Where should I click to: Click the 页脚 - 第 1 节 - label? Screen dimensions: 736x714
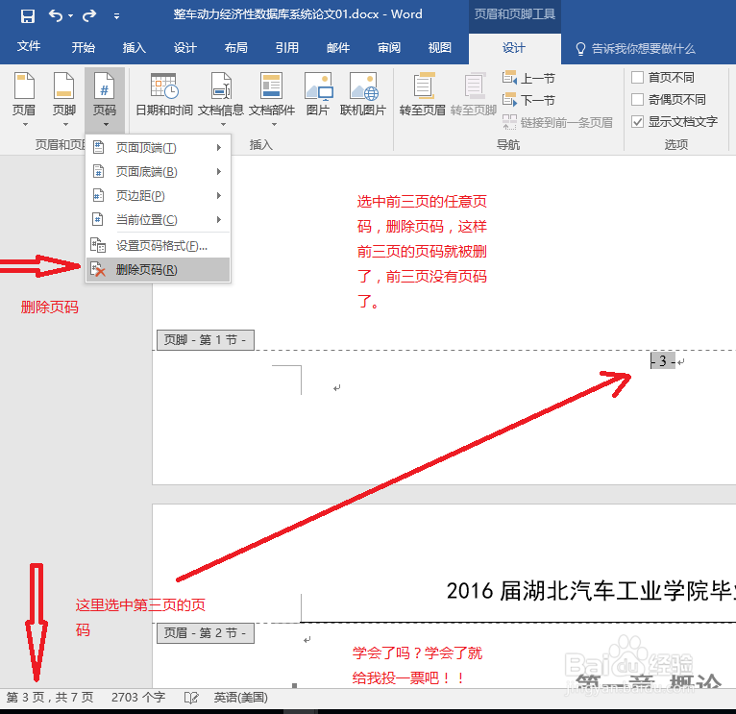[x=205, y=340]
